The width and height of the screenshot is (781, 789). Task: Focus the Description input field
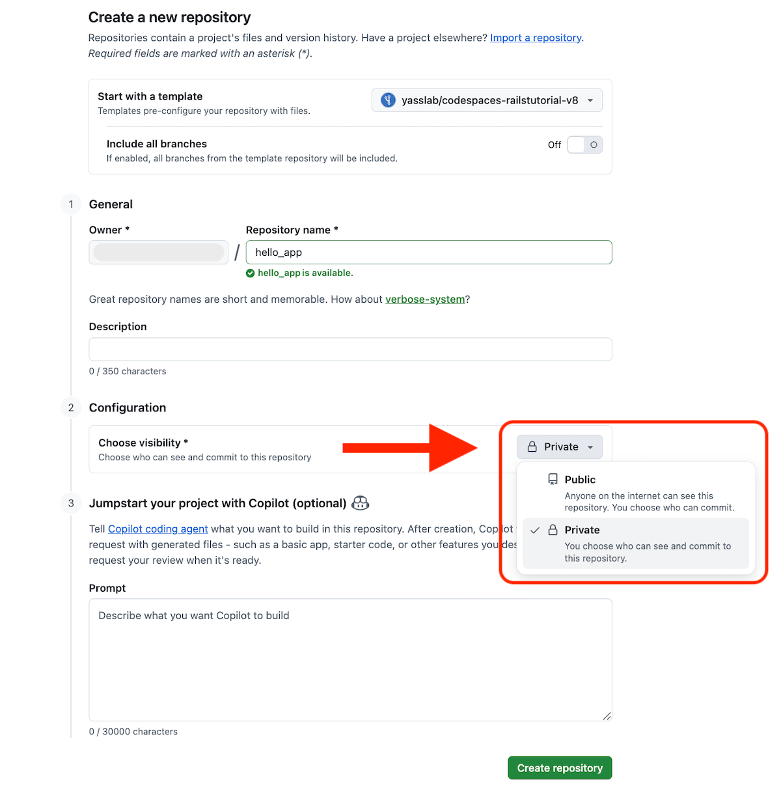tap(350, 349)
